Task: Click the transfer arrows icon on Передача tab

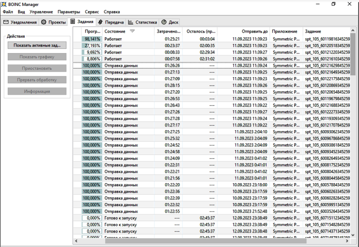Action: 100,22
